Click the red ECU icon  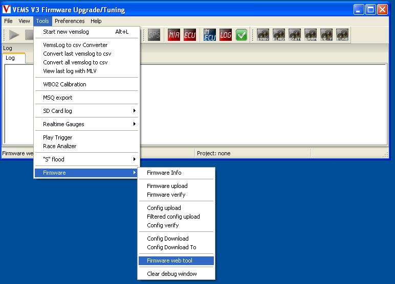click(x=190, y=35)
